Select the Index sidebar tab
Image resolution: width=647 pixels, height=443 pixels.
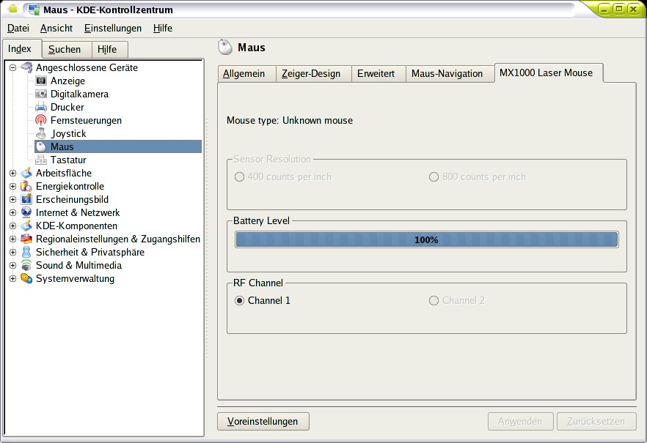pyautogui.click(x=22, y=48)
